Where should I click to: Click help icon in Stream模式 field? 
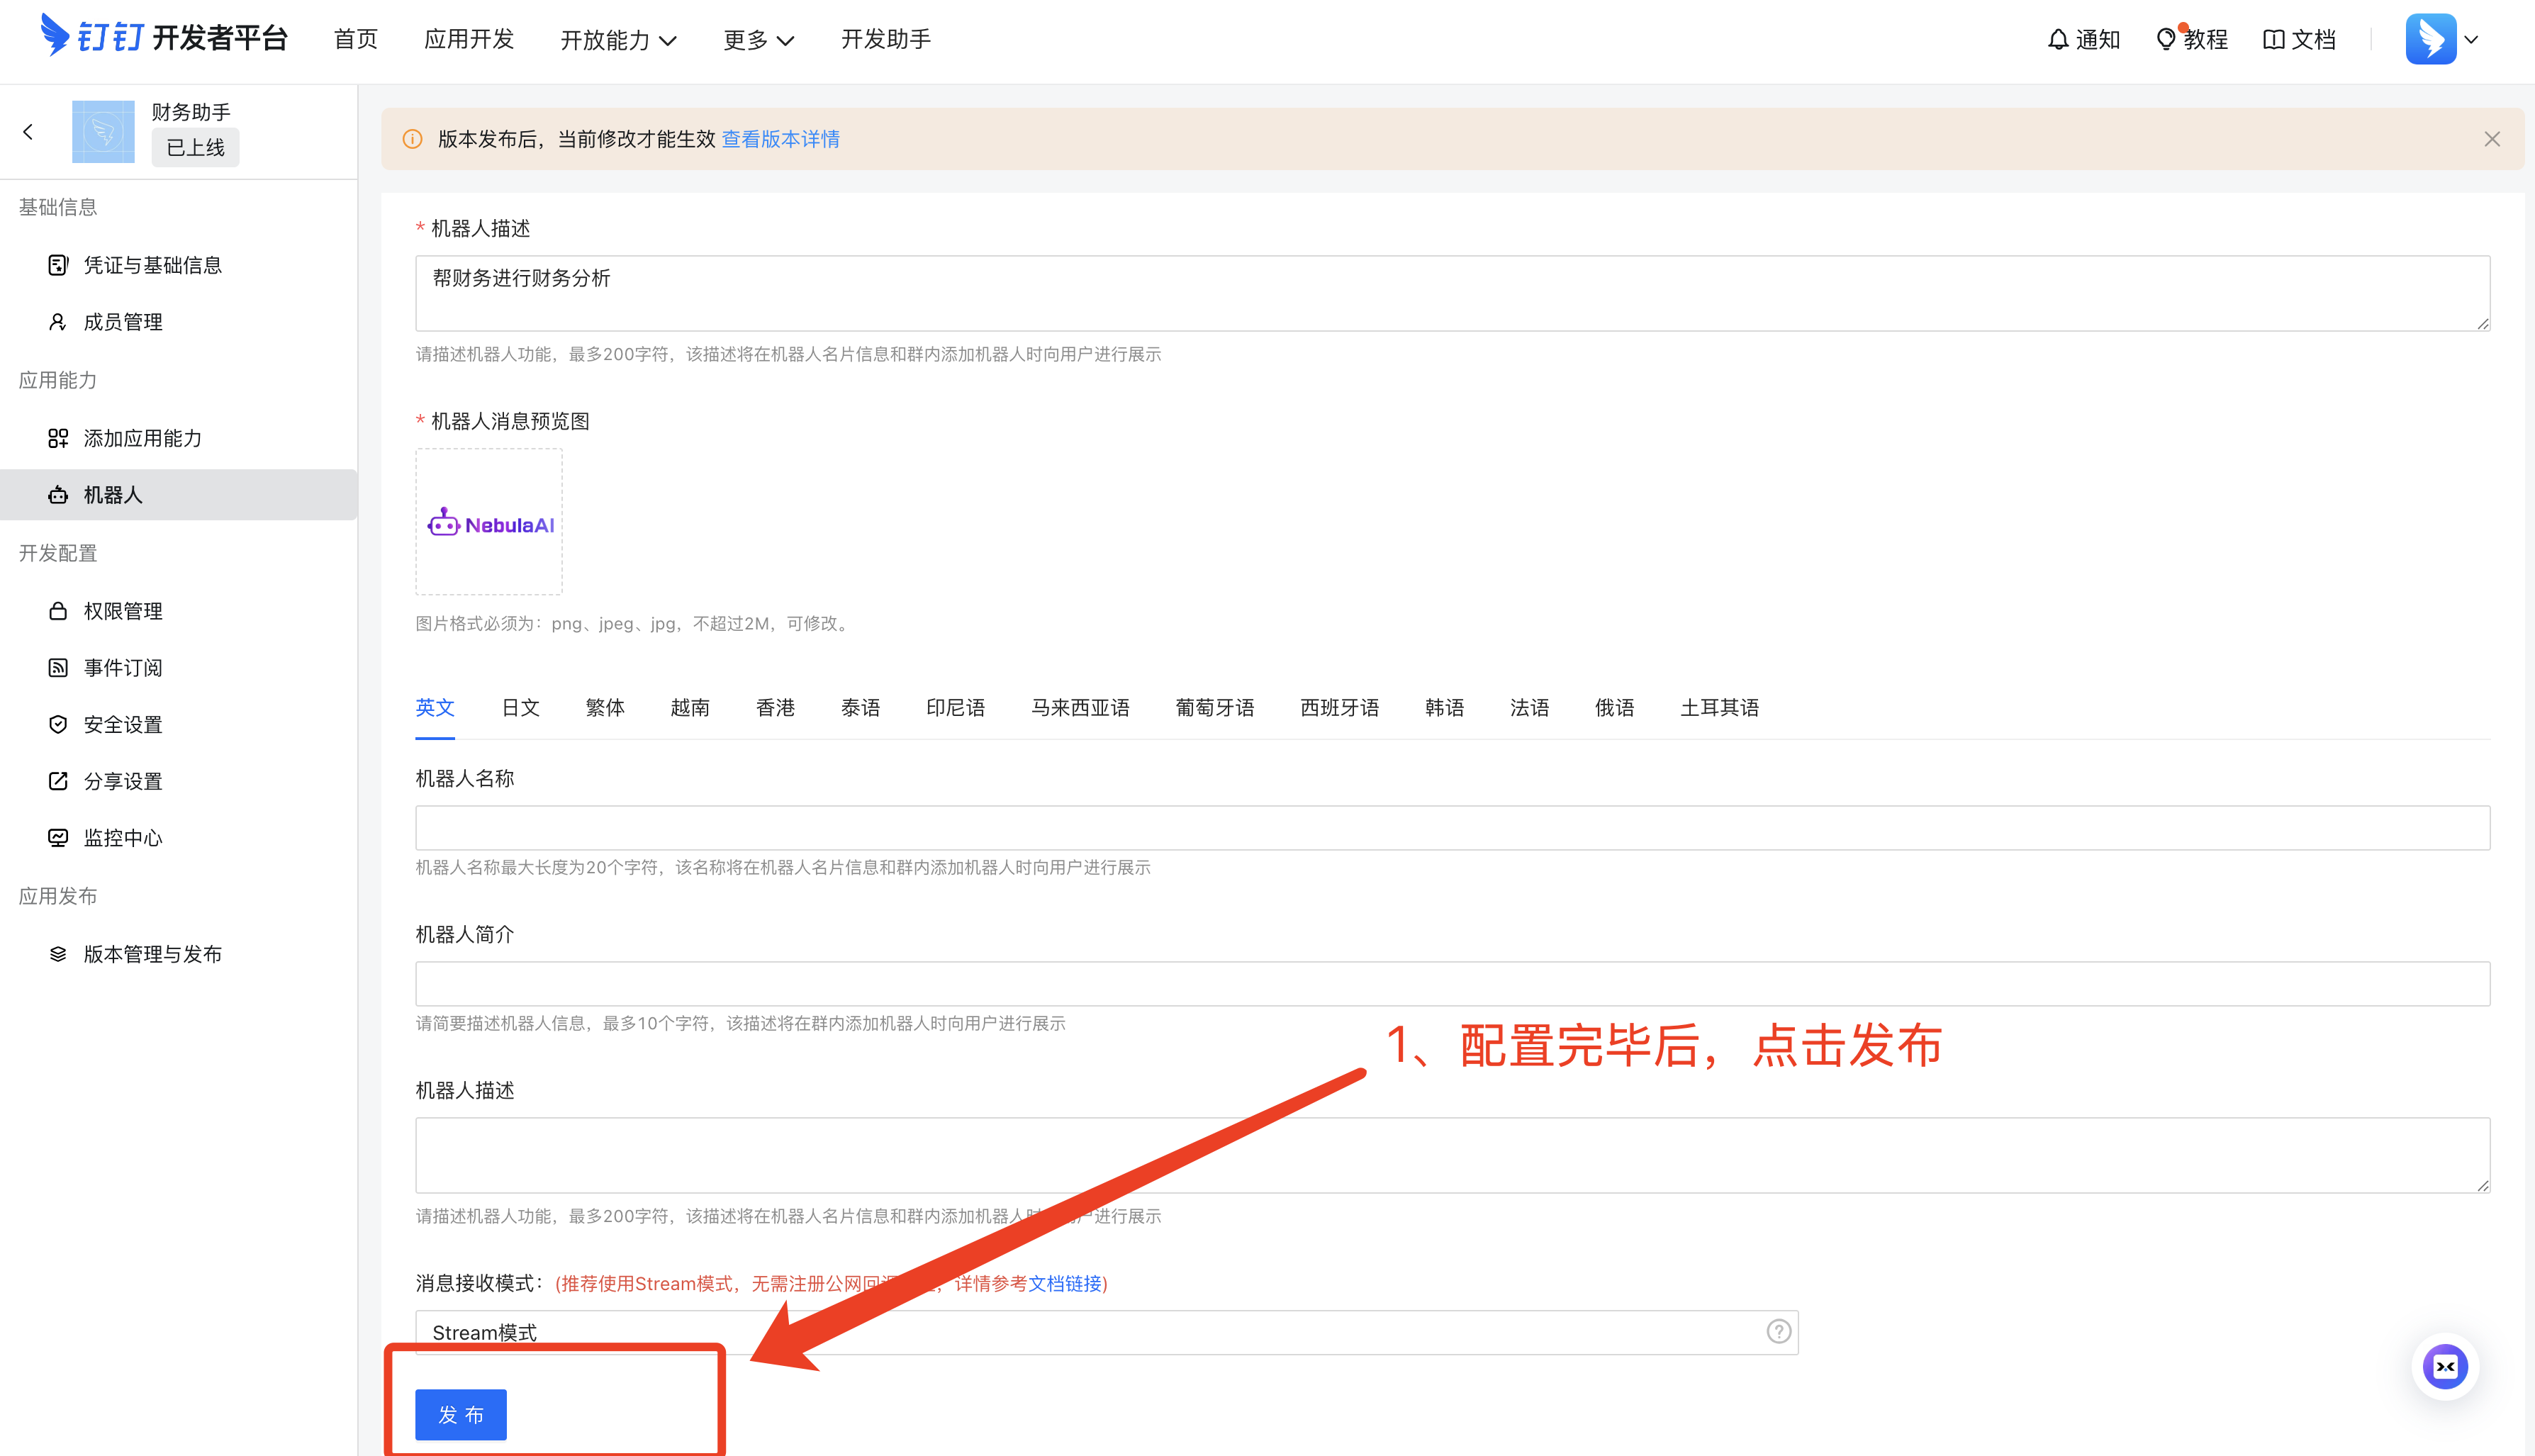[x=1778, y=1331]
